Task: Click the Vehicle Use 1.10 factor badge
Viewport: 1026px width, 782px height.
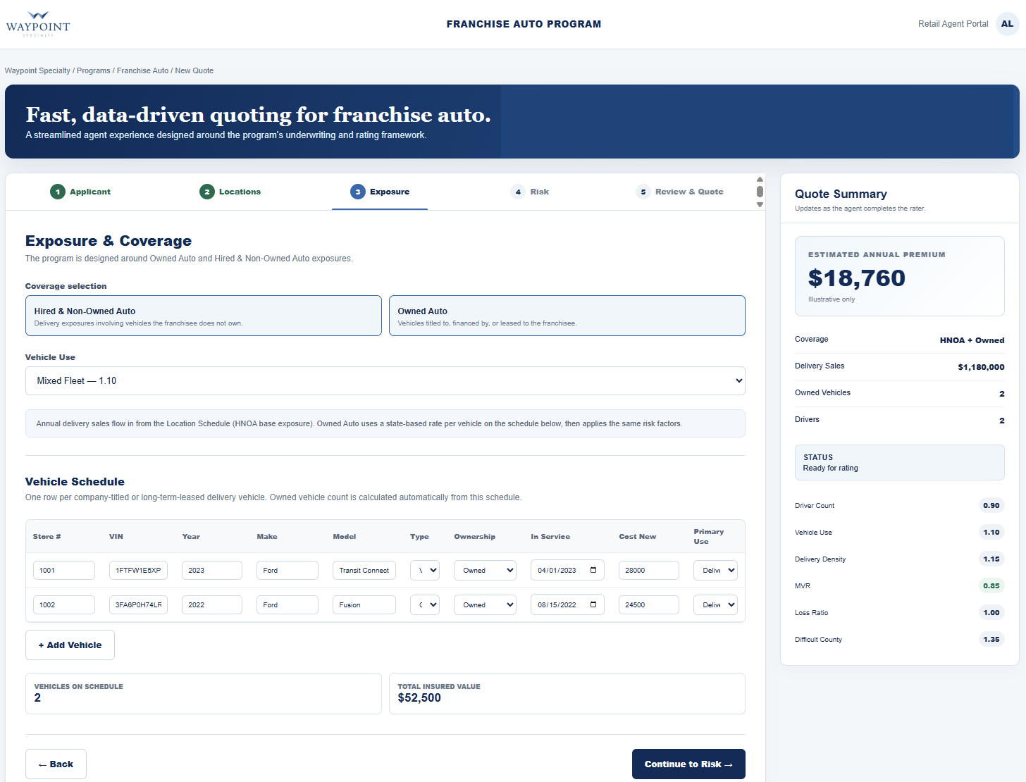Action: point(991,532)
